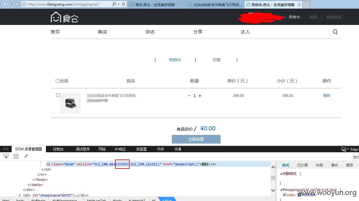Open the 控制台 dev tools tab
359x201 pixels.
click(x=58, y=149)
